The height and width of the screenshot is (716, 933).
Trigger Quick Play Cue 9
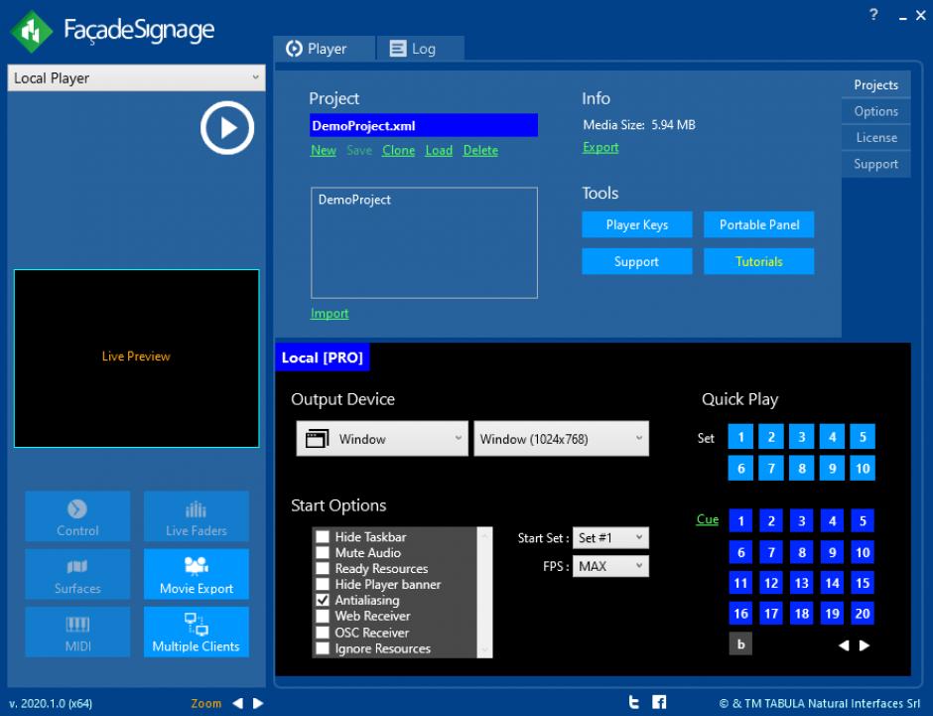[x=832, y=552]
